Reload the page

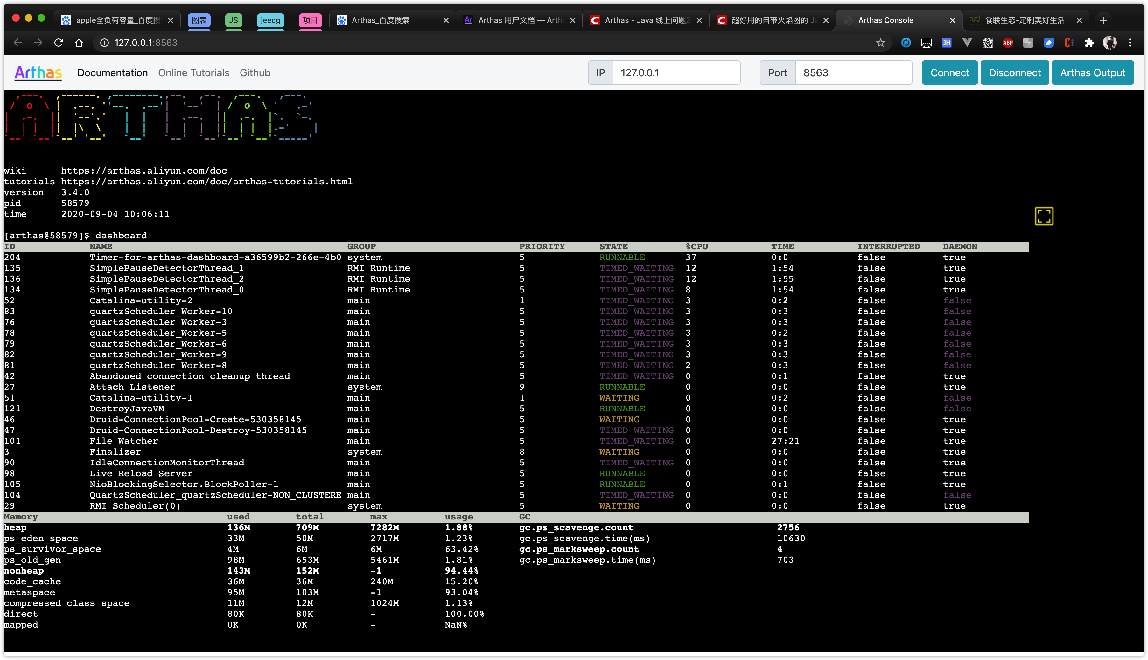(x=59, y=43)
